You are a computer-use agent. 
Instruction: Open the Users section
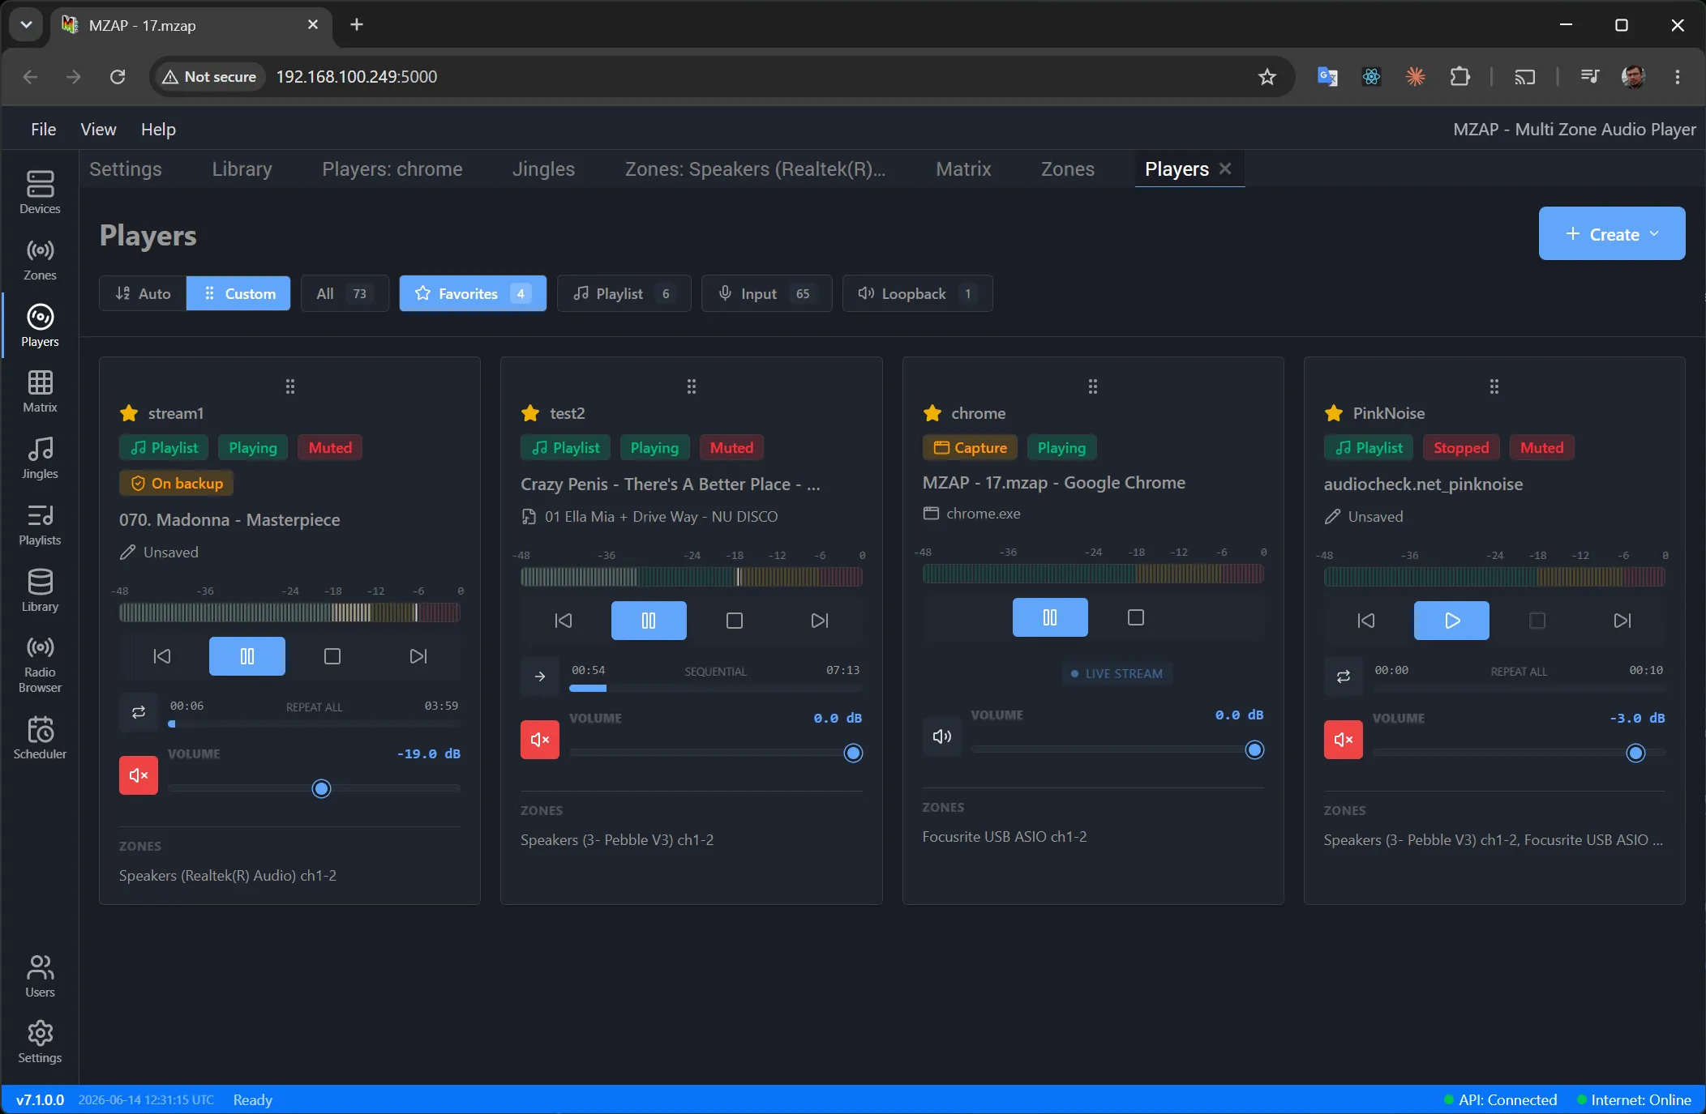[40, 975]
